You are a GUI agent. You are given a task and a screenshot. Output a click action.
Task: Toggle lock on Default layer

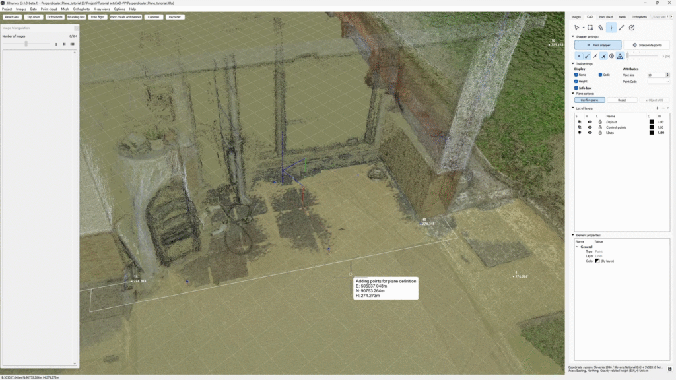click(x=600, y=122)
